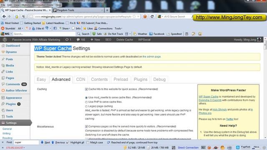Screen dimensions: 267x150
Task: Click SEO in admin bar
Action: click(108, 40)
